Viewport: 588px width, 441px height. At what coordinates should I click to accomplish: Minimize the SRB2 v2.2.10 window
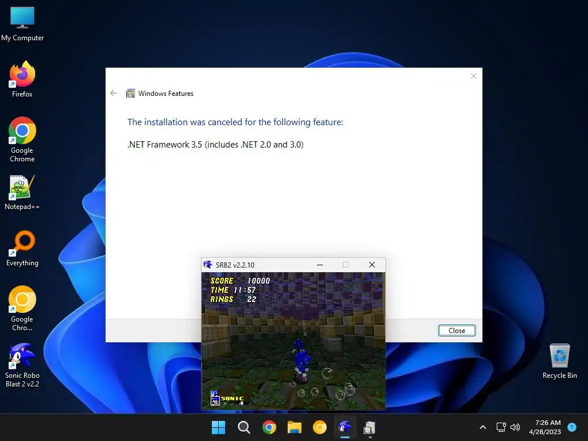[320, 265]
